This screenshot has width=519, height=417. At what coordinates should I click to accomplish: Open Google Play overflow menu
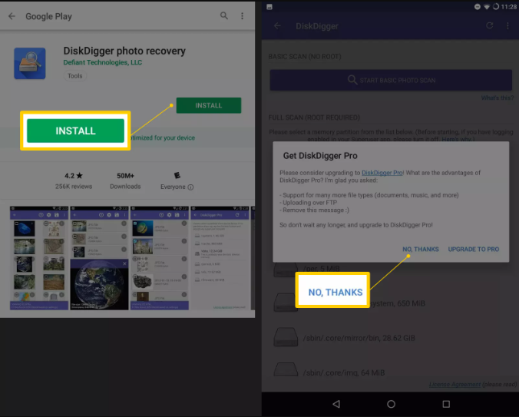pyautogui.click(x=243, y=16)
